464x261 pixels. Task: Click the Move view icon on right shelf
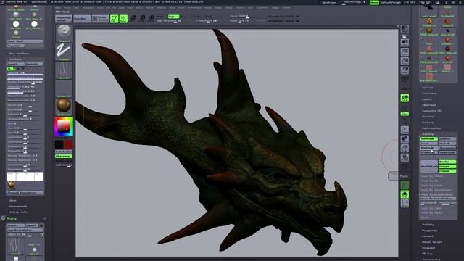[405, 138]
